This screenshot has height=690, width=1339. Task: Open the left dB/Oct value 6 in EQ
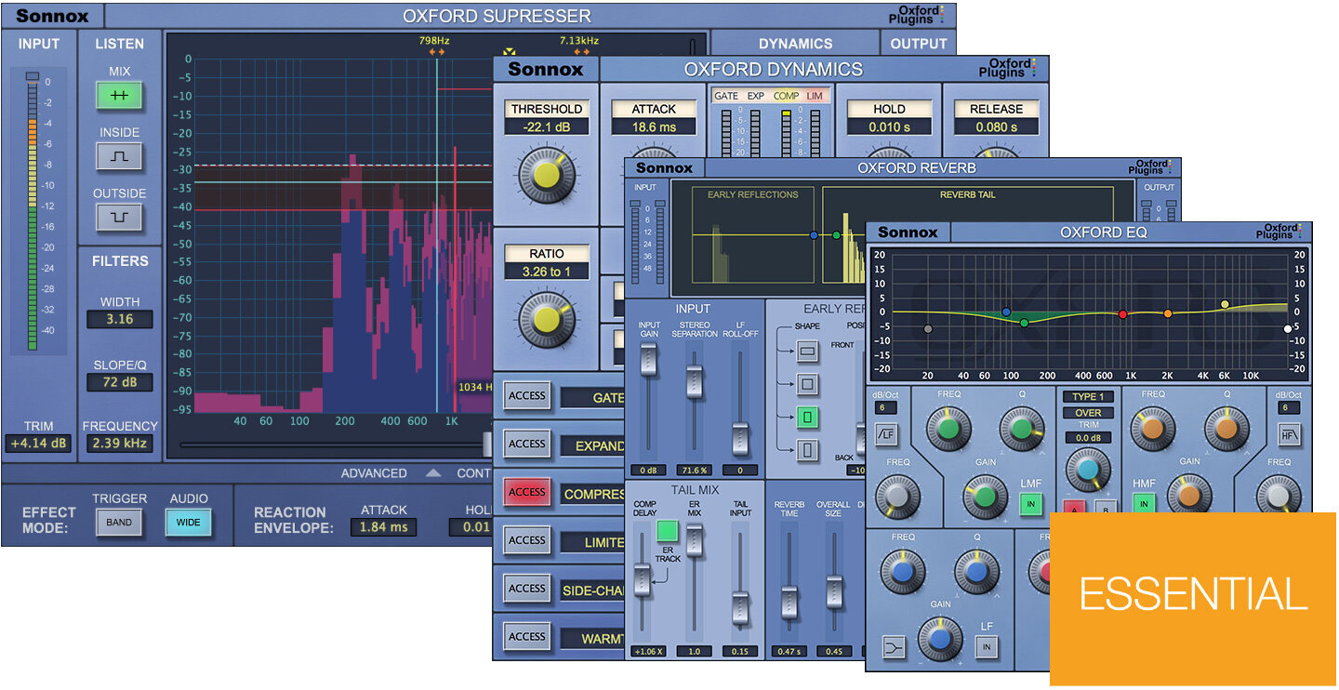[x=886, y=408]
